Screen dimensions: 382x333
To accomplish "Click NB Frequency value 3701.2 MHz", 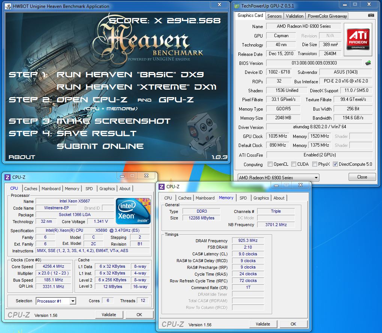I will point(276,225).
